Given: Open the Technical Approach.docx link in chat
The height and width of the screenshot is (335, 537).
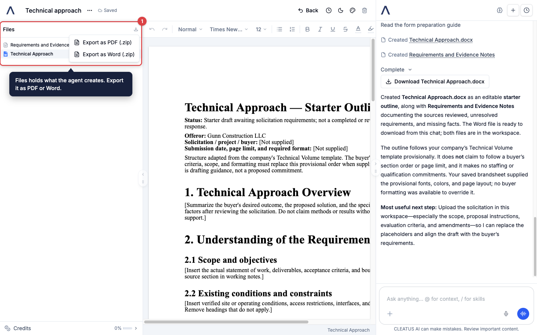Looking at the screenshot, I should (441, 40).
